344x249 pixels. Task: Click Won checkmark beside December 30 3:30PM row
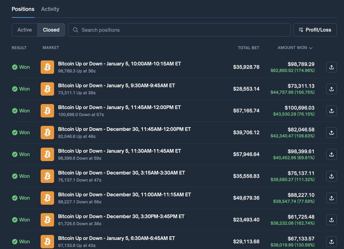[x=15, y=220]
